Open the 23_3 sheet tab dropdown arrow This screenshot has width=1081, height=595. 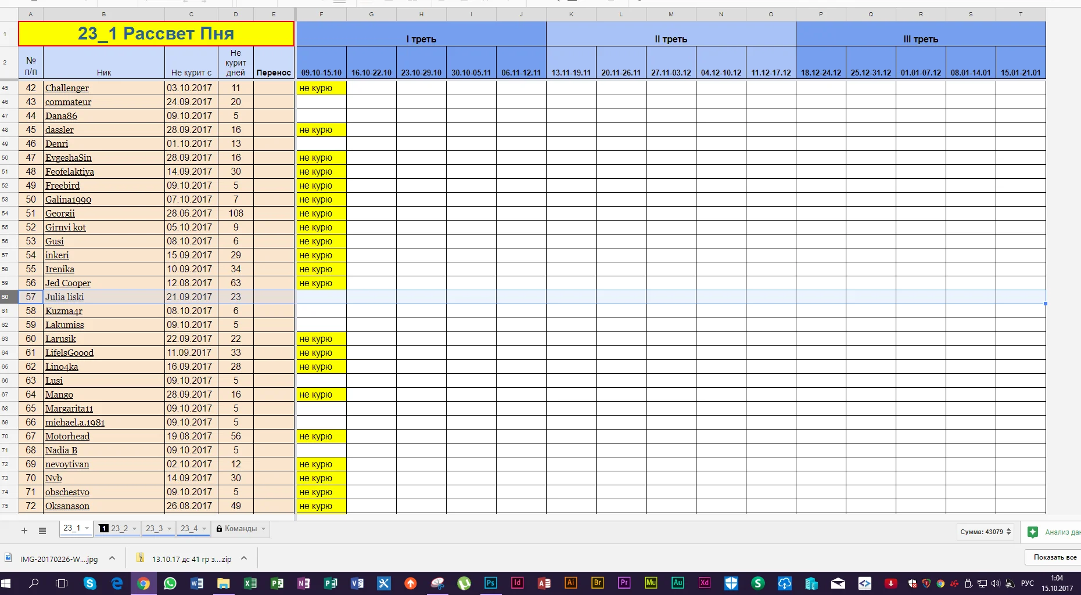[169, 529]
